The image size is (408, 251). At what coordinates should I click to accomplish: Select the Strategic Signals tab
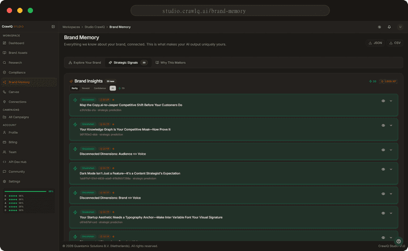128,63
